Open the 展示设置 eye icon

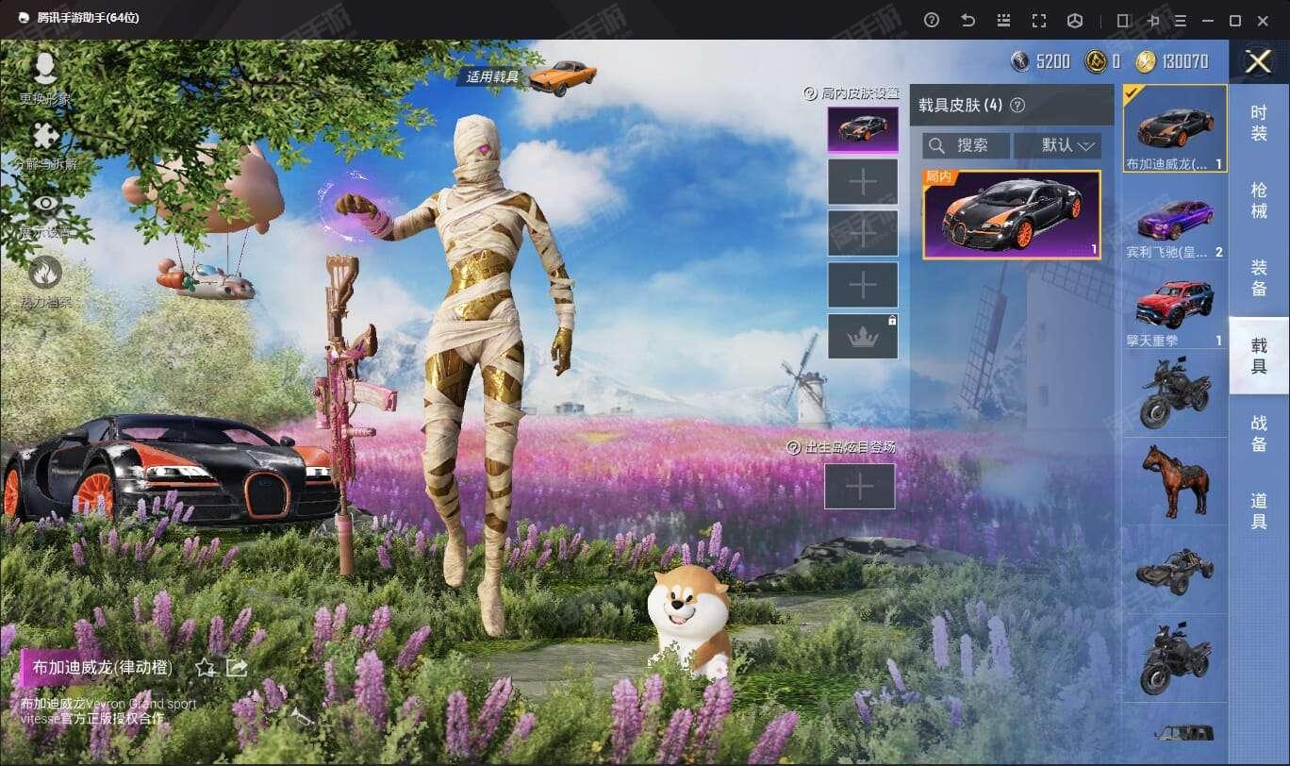(44, 205)
